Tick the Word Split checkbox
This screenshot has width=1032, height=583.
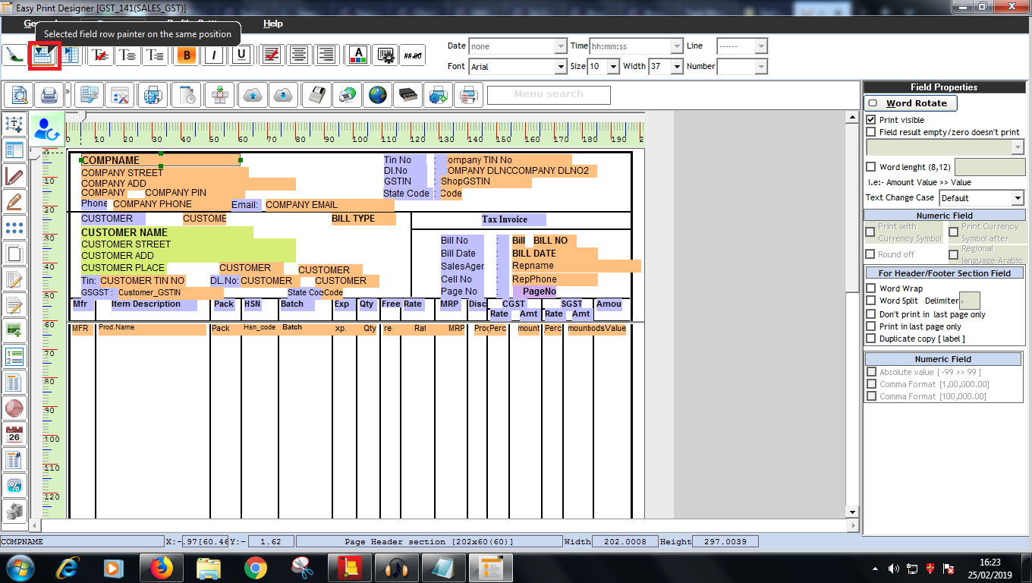click(x=871, y=301)
